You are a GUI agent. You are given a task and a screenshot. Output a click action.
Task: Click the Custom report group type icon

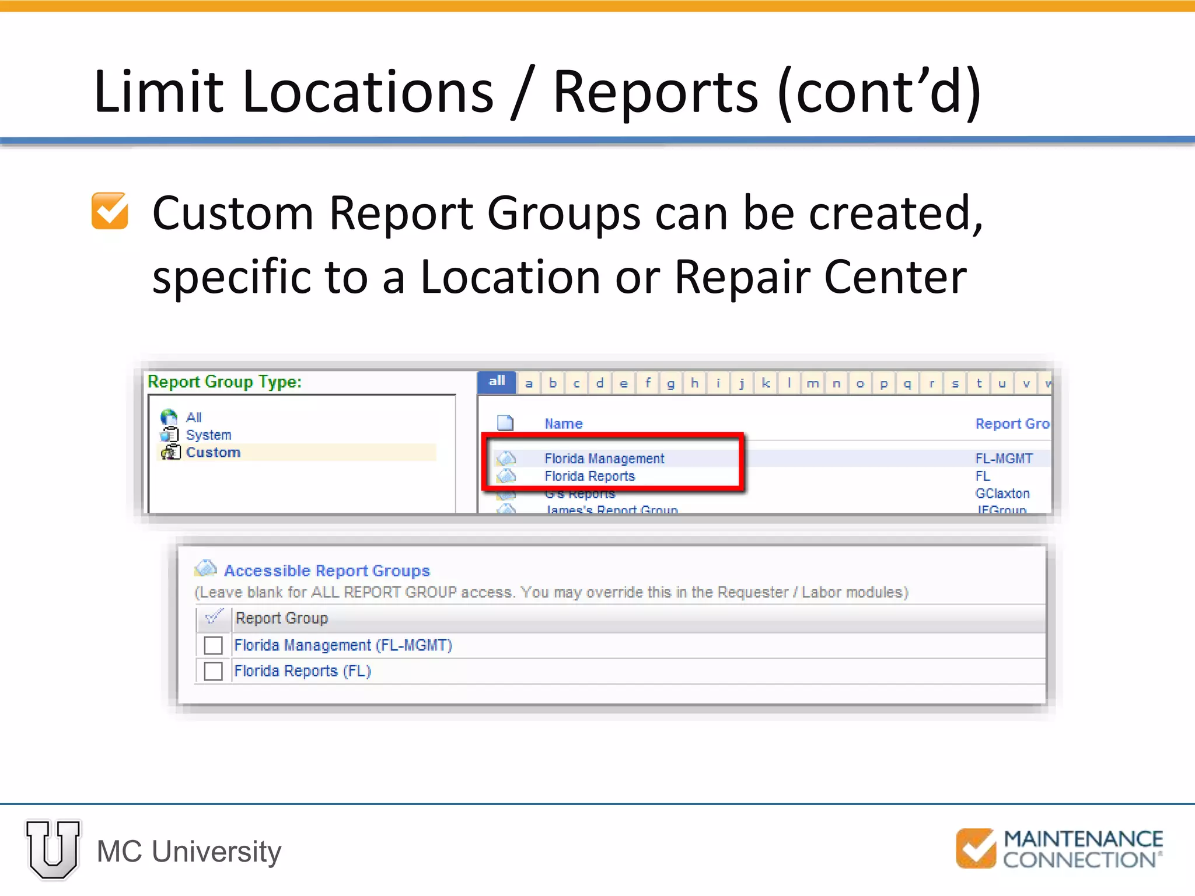[170, 452]
